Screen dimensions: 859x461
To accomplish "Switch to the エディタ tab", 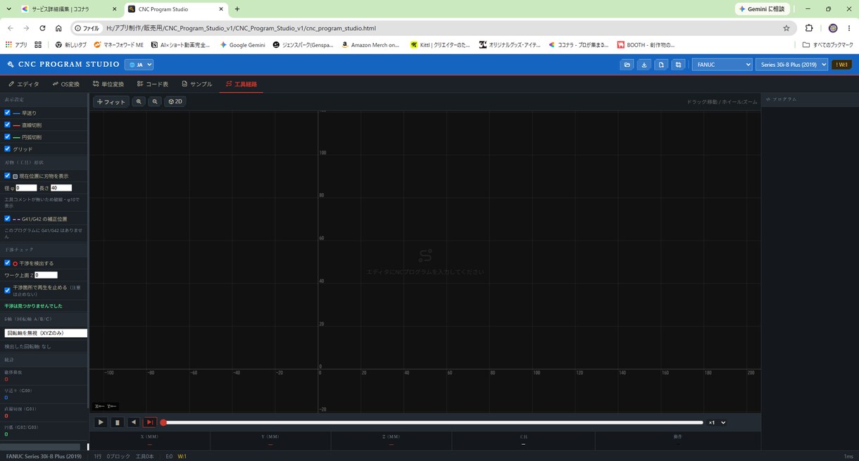I will coord(24,84).
